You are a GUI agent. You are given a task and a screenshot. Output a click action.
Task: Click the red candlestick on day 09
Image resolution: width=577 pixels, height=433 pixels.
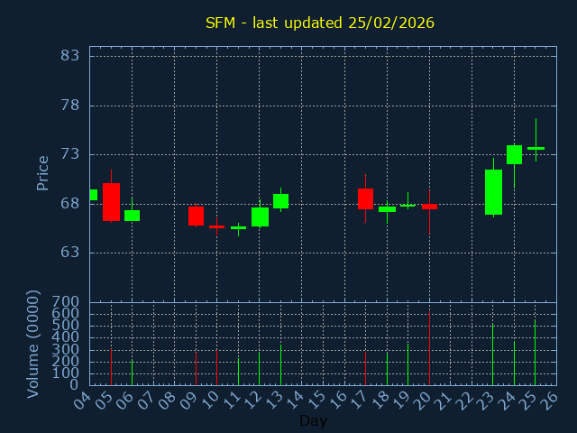point(196,216)
